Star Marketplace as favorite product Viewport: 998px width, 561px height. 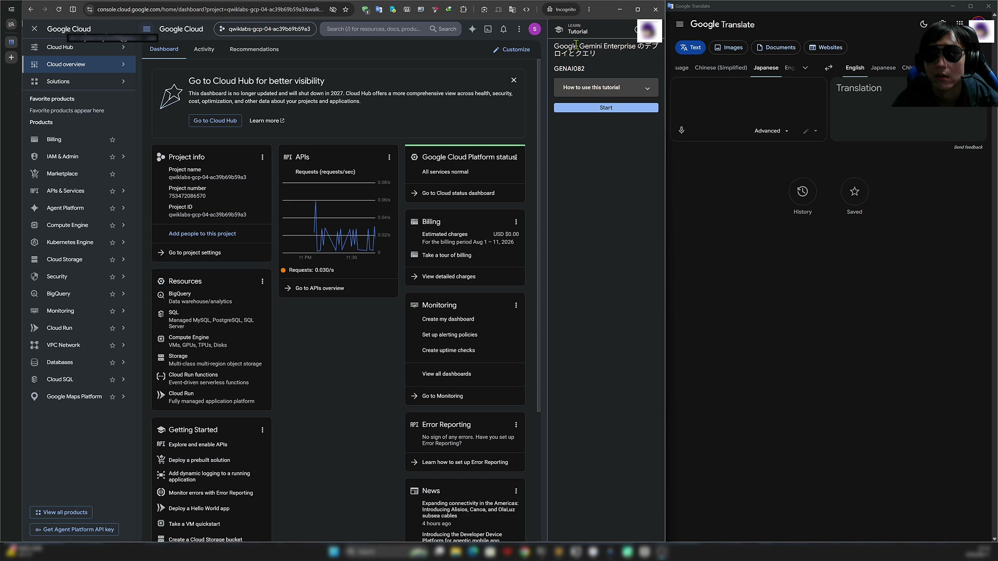click(112, 174)
